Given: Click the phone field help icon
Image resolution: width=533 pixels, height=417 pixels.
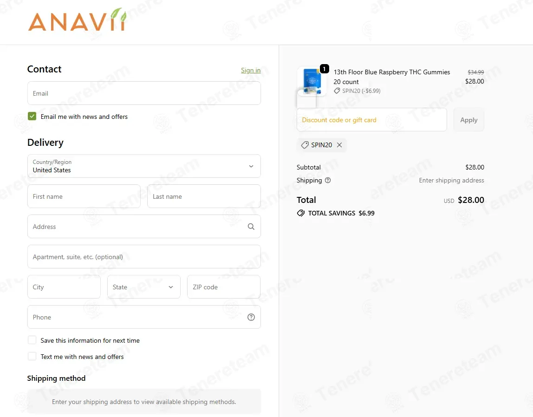Looking at the screenshot, I should coord(251,317).
